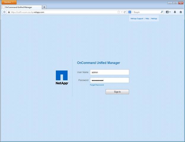Image resolution: width=185 pixels, height=142 pixels.
Task: Open the URL history dropdown arrow
Action: [x=122, y=12]
